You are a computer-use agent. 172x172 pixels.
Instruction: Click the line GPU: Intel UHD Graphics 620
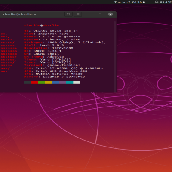pyautogui.click(x=55, y=71)
